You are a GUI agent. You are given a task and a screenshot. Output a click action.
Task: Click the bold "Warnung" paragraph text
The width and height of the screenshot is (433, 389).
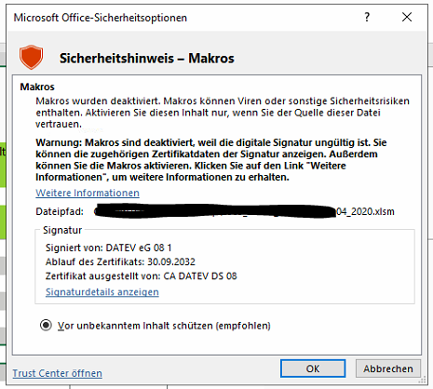pos(211,160)
